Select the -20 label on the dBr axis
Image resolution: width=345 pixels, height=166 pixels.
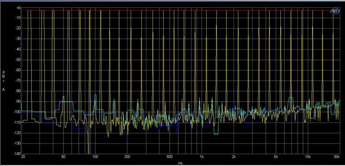pos(18,28)
